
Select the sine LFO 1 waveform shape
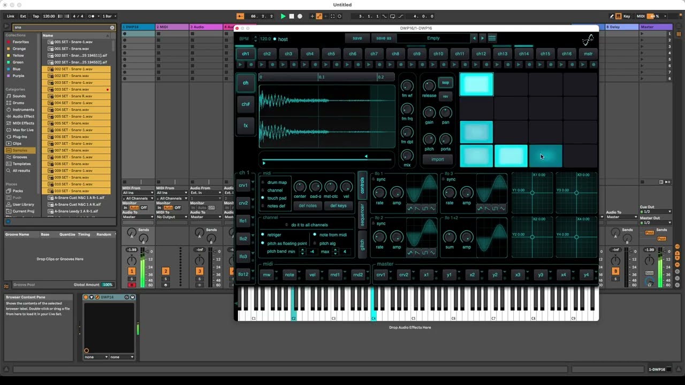point(410,208)
